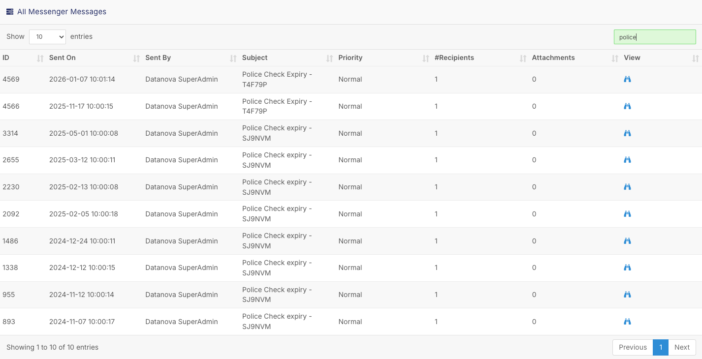Click the sent date 2024-11-07 10:00:17
702x359 pixels.
pyautogui.click(x=82, y=322)
